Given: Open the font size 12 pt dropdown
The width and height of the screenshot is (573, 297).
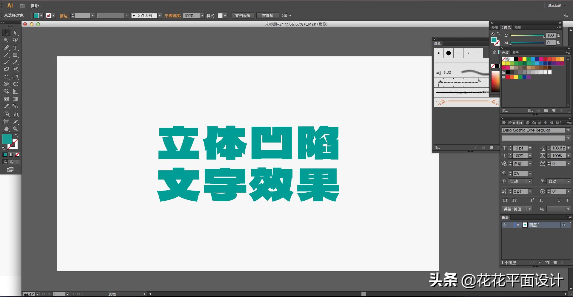Looking at the screenshot, I should (x=530, y=148).
